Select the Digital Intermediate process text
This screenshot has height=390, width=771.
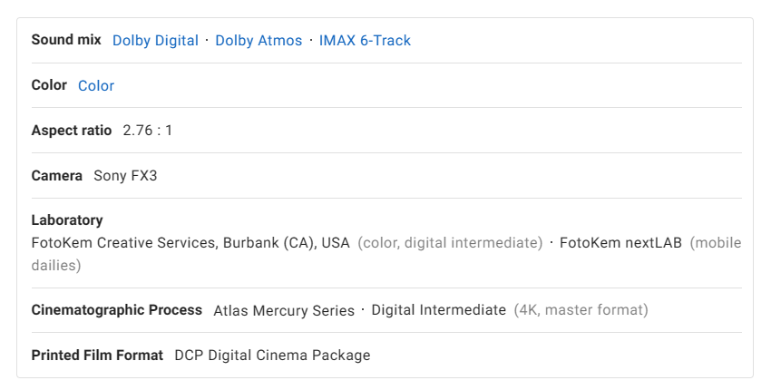click(439, 310)
